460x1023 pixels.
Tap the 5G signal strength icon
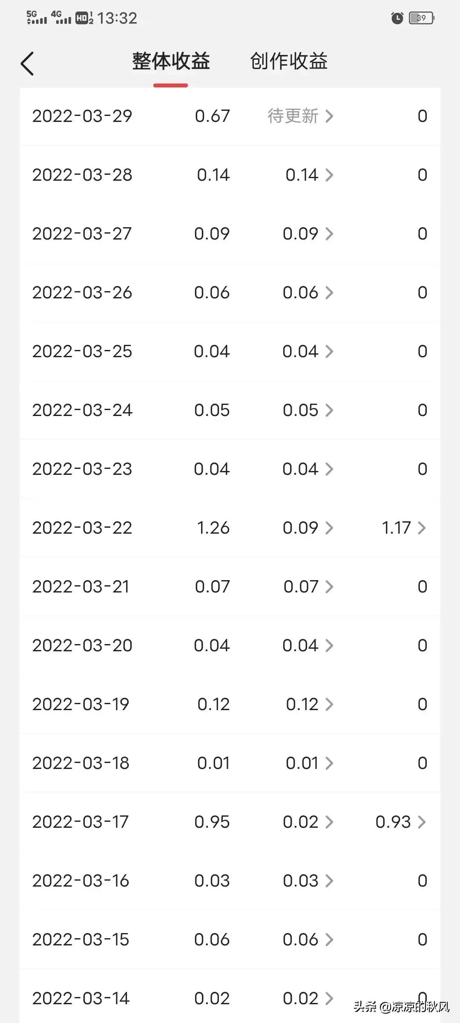(x=37, y=17)
